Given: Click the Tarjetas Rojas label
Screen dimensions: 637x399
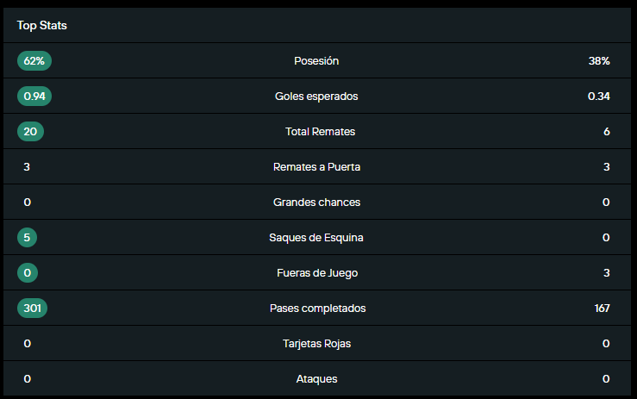Looking at the screenshot, I should (x=316, y=344).
